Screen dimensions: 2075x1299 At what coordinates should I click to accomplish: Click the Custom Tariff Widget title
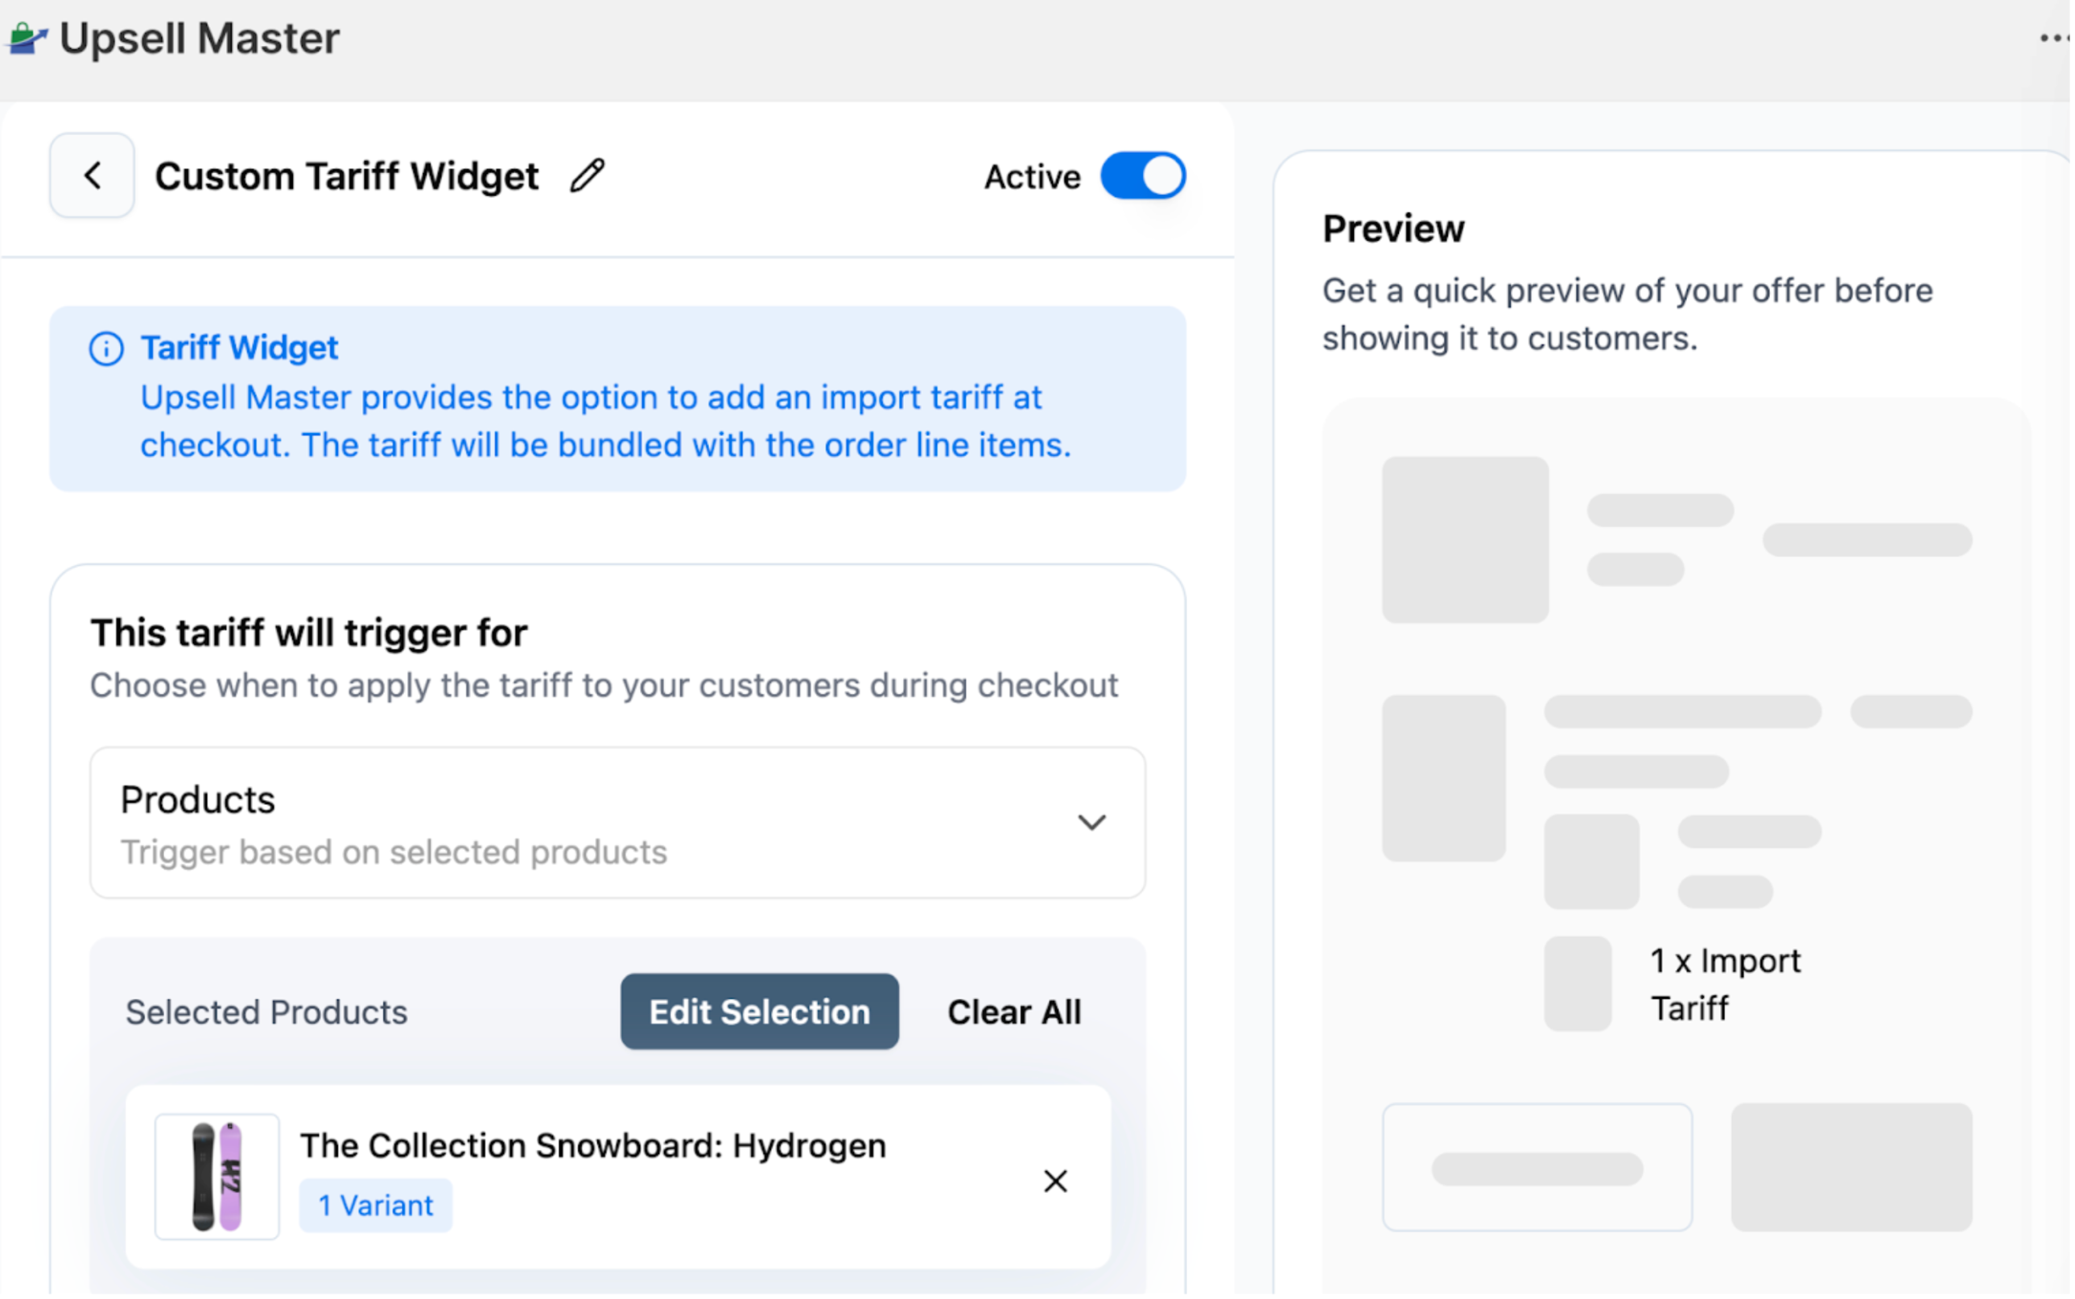(347, 176)
